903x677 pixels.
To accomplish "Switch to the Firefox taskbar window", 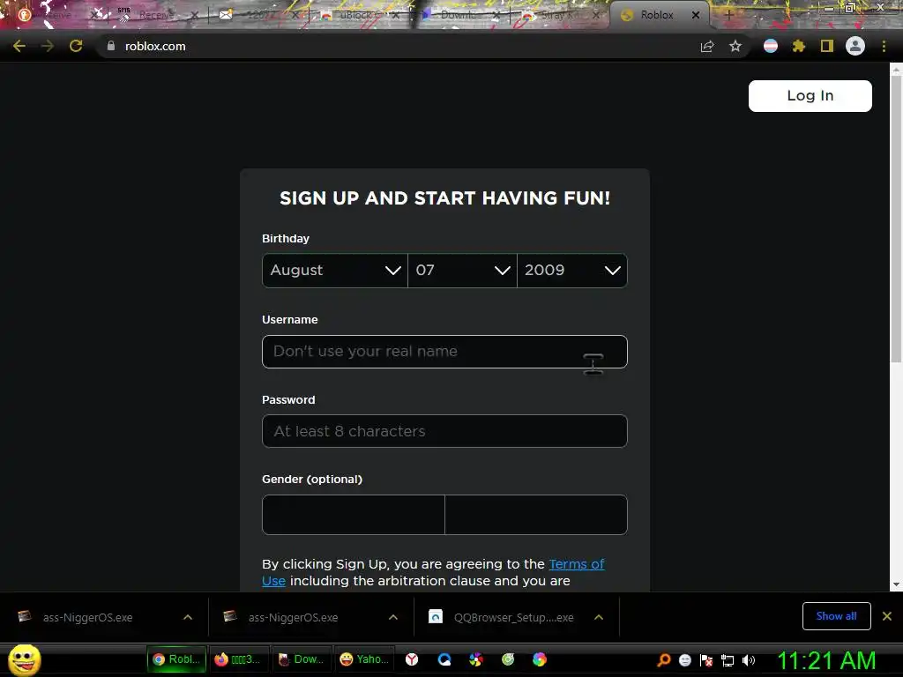I will [x=237, y=659].
